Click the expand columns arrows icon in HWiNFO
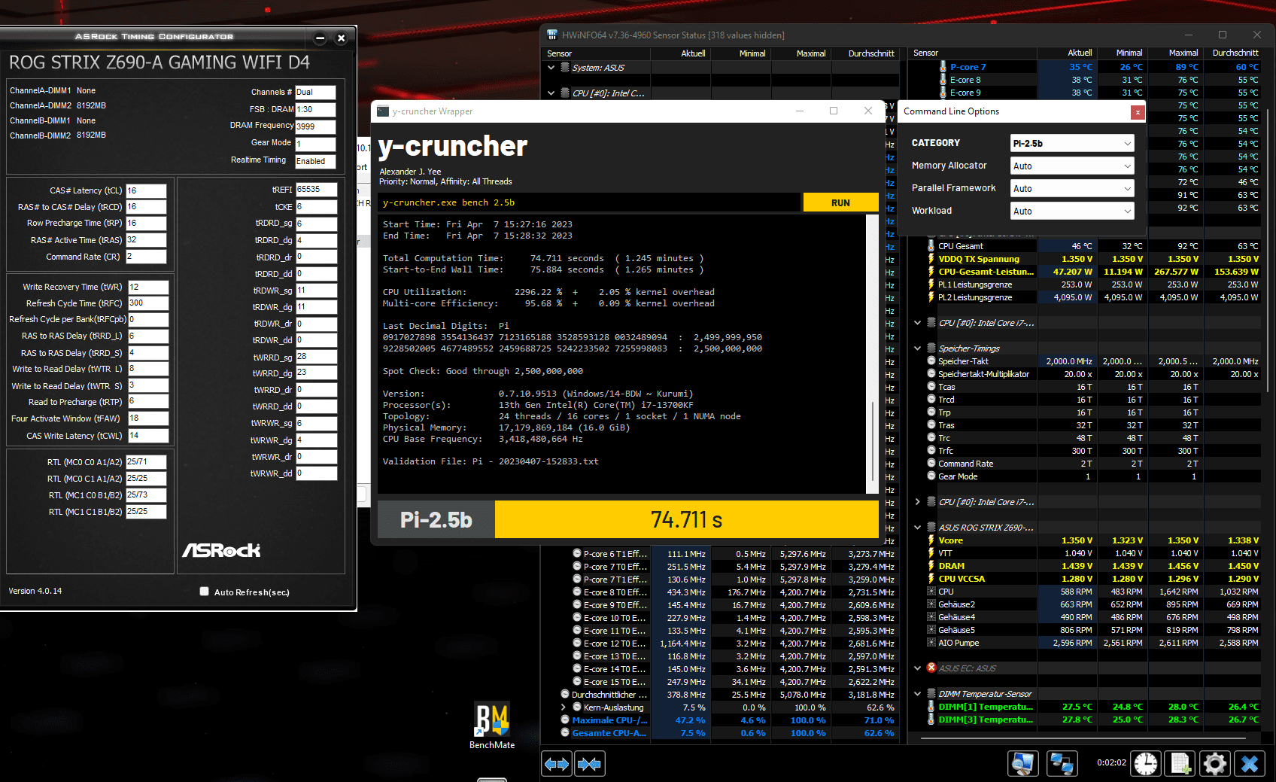This screenshot has width=1276, height=782. pos(557,764)
